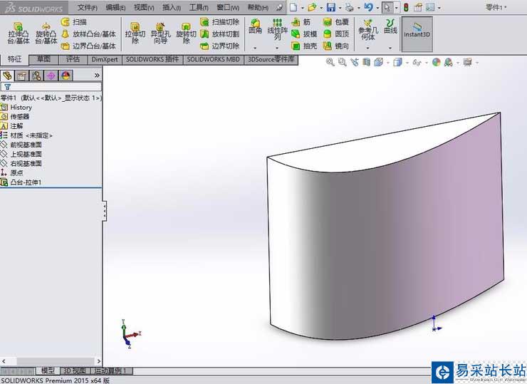527x384 pixels.
Task: Select the 旋转凸台/基体 revolve boss tool
Action: [46, 33]
